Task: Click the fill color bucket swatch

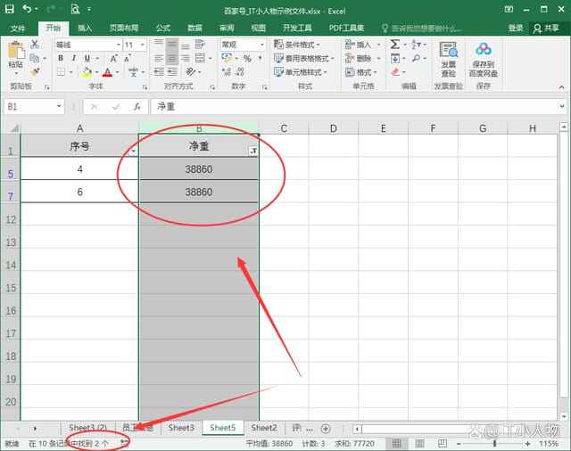Action: tap(87, 72)
